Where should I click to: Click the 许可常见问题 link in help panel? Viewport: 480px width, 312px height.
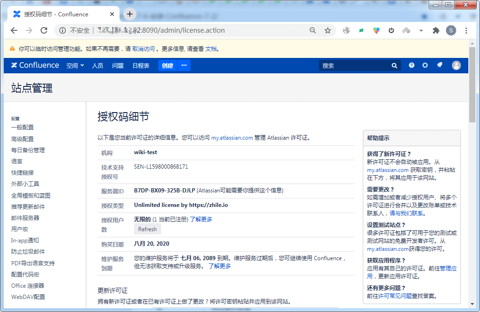click(395, 296)
